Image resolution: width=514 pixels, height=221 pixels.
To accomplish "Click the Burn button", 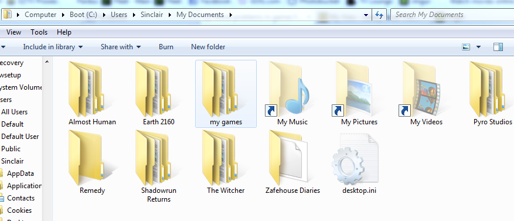I will [x=166, y=47].
